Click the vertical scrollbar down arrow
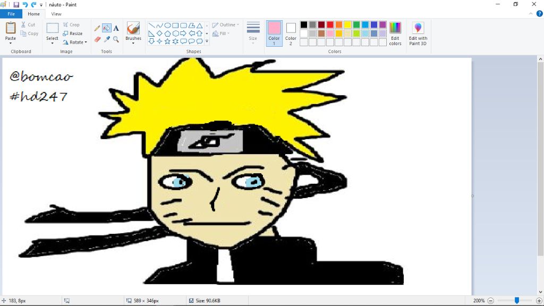 click(x=540, y=292)
